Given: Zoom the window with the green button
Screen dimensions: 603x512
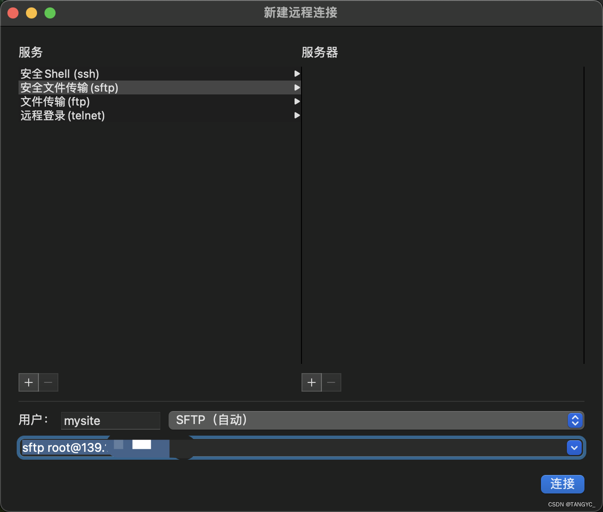Looking at the screenshot, I should click(x=50, y=13).
